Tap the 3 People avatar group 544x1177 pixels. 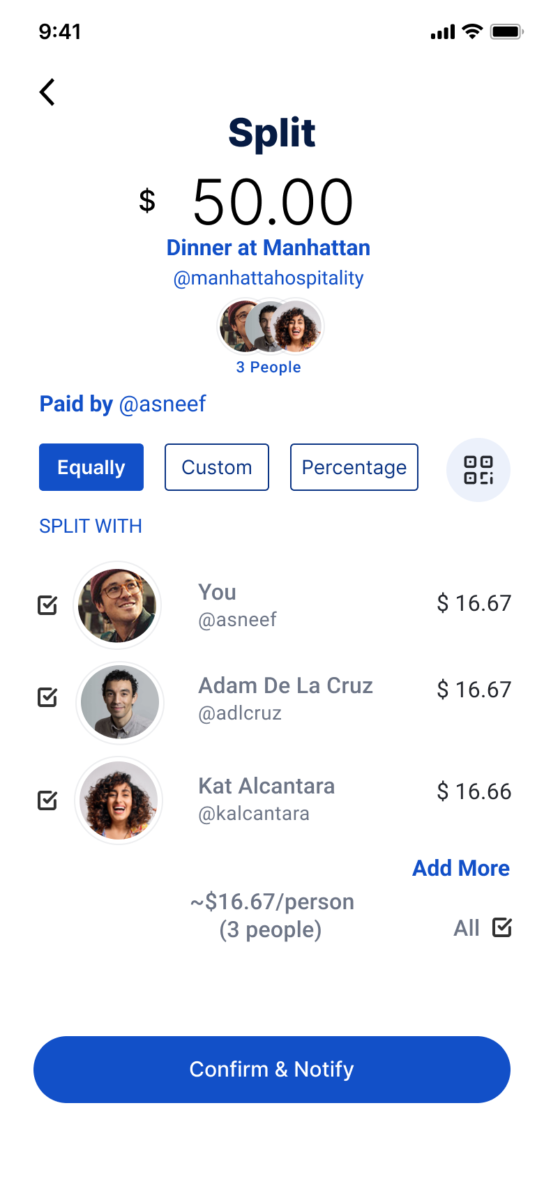click(271, 326)
